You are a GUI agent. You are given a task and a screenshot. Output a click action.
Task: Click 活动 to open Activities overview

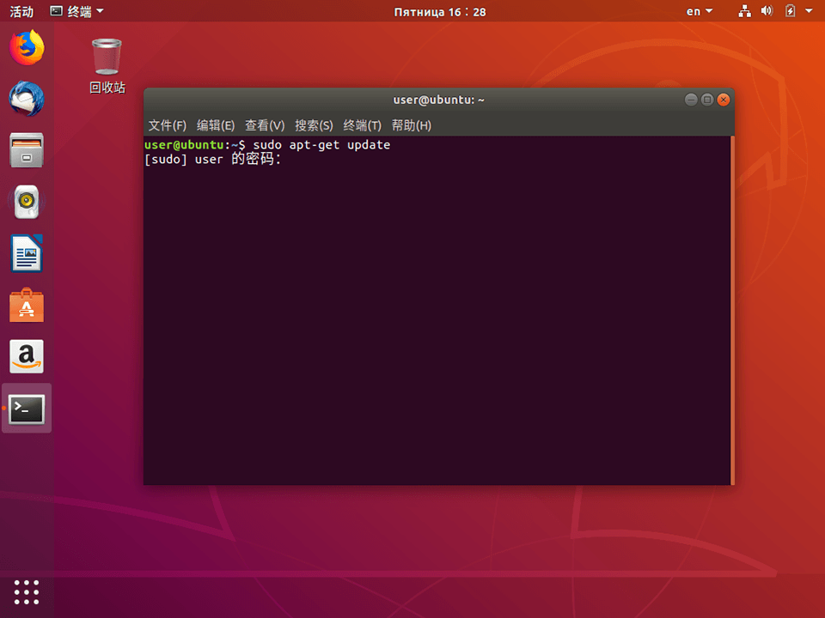21,11
